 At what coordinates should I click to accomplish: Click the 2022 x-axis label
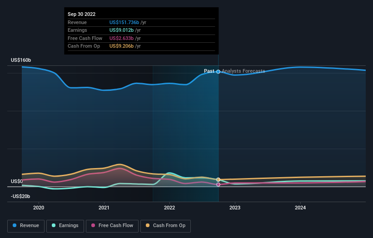pyautogui.click(x=169, y=208)
